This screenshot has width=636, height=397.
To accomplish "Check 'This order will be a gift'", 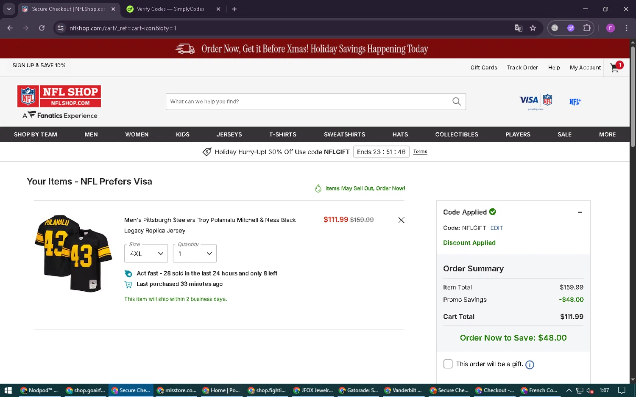I will point(448,364).
